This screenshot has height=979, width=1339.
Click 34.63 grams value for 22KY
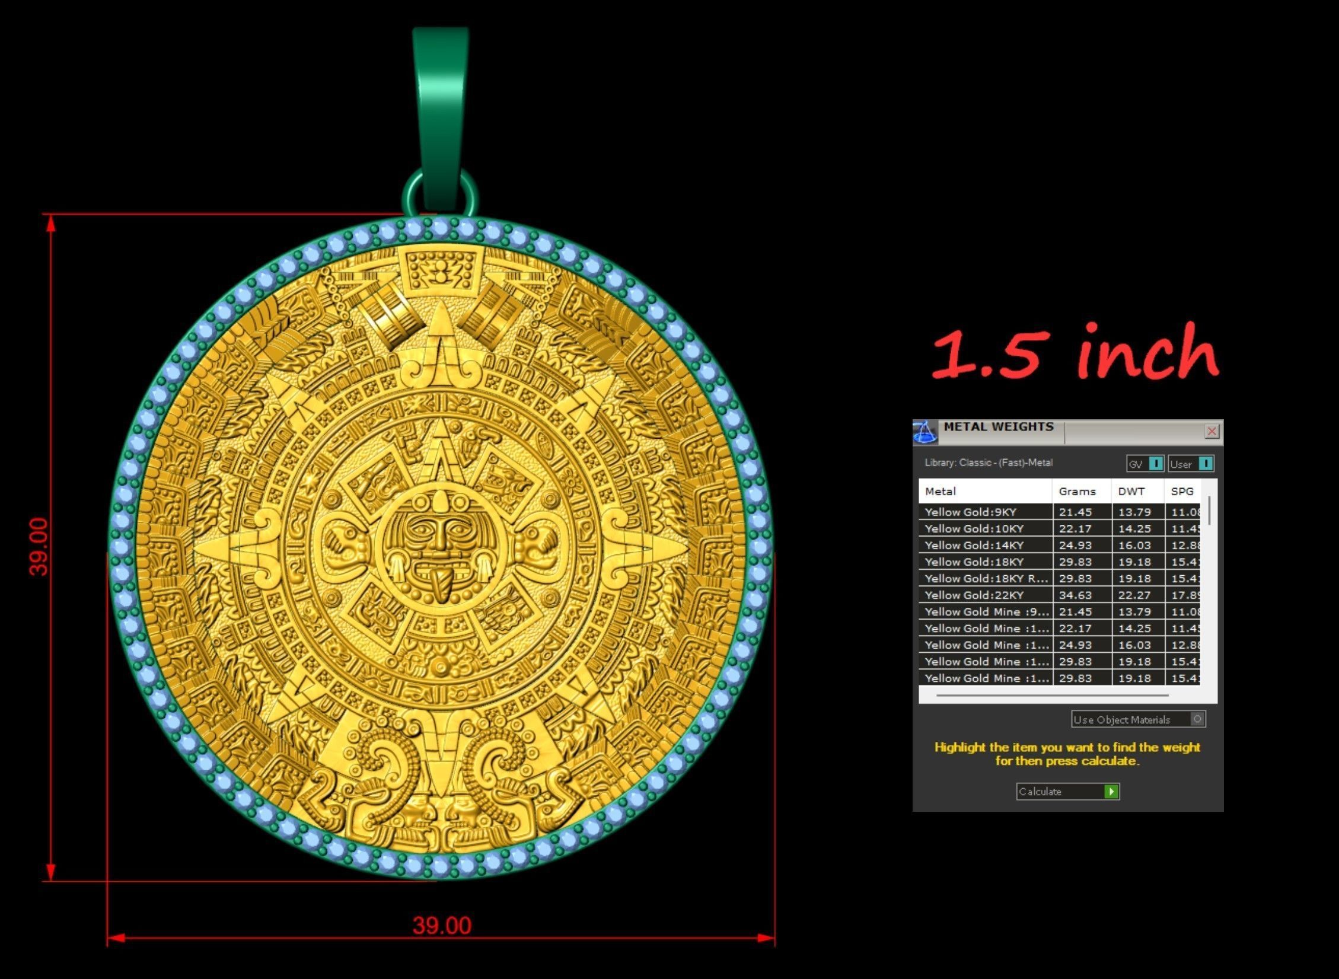[x=1075, y=595]
